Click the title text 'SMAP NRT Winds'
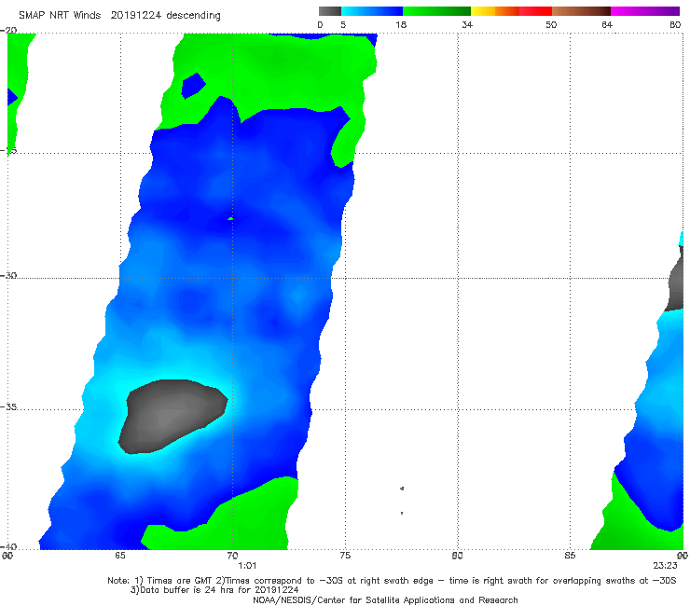 60,15
